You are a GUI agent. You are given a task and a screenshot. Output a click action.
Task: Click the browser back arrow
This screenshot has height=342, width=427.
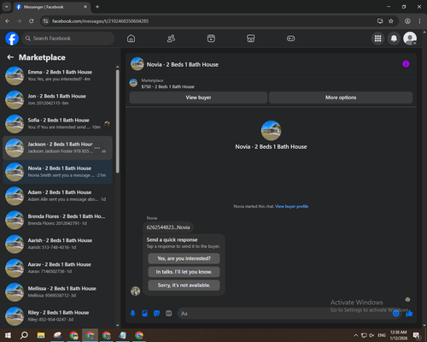tap(8, 21)
